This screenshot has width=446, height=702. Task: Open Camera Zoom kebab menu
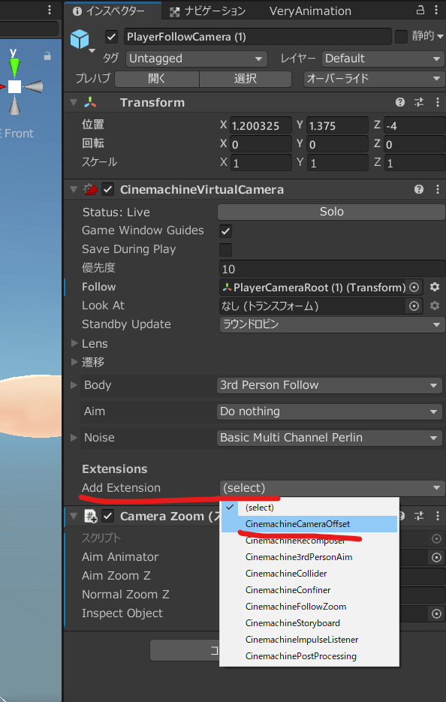(x=438, y=517)
